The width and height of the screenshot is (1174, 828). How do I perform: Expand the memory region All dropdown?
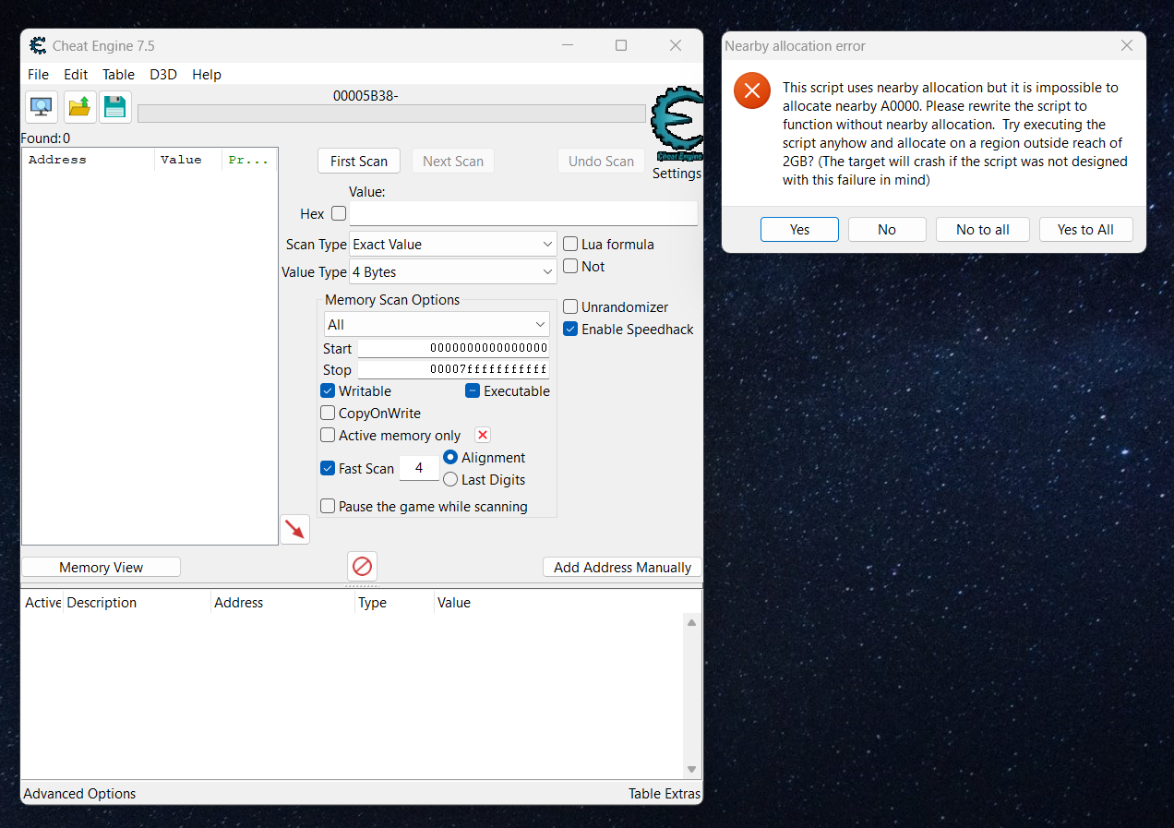(x=437, y=324)
